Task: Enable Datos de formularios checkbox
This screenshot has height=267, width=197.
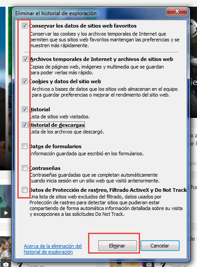Action: coord(24,146)
